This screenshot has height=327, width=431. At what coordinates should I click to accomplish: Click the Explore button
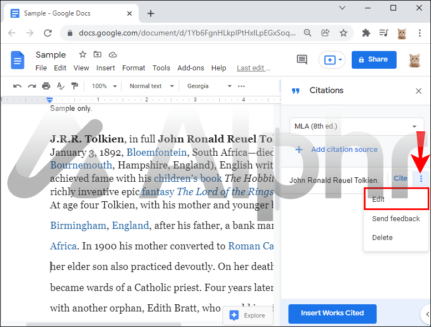point(248,315)
